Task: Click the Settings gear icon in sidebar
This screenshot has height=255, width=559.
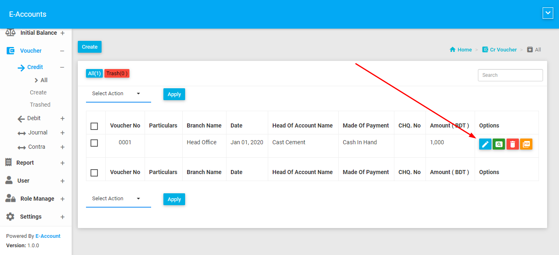Action: [x=10, y=217]
